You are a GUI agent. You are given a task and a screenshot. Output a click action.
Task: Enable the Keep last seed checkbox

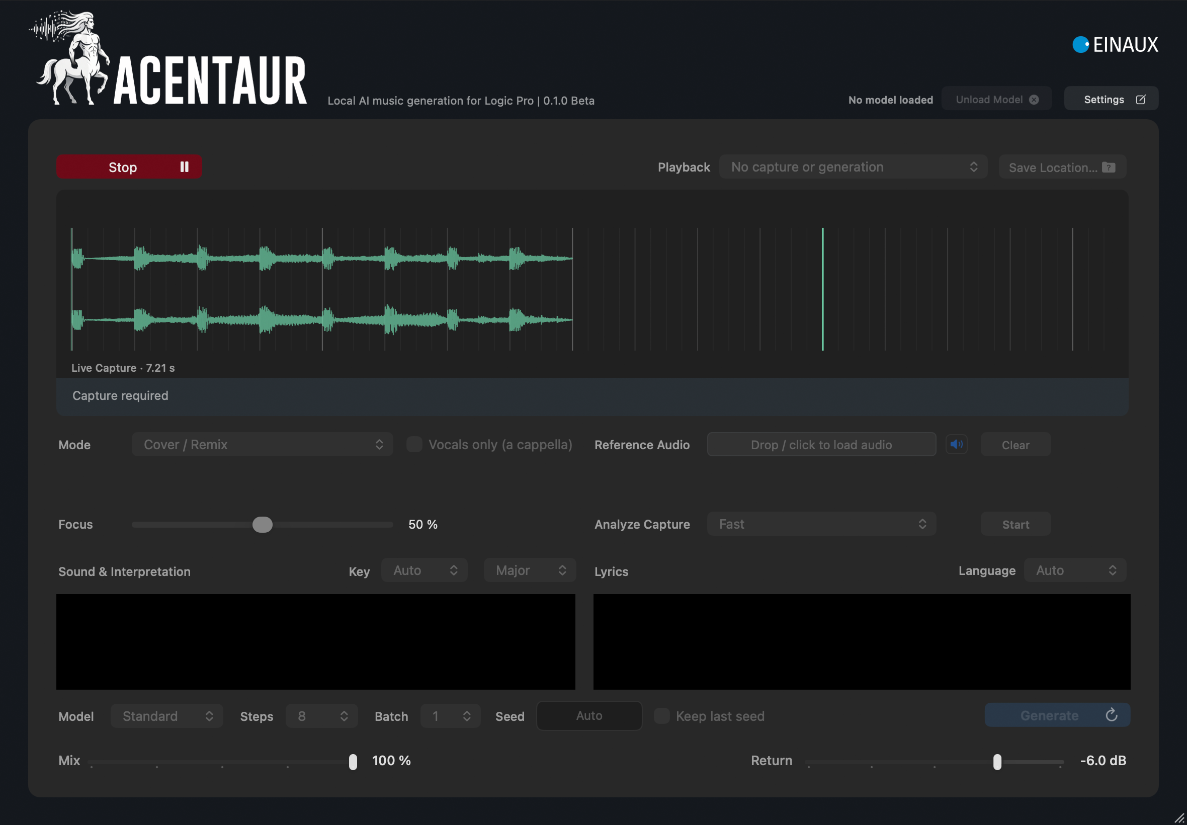tap(662, 716)
